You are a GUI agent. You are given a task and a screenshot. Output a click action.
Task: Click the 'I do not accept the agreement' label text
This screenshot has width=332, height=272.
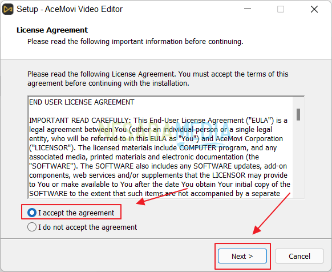(87, 227)
